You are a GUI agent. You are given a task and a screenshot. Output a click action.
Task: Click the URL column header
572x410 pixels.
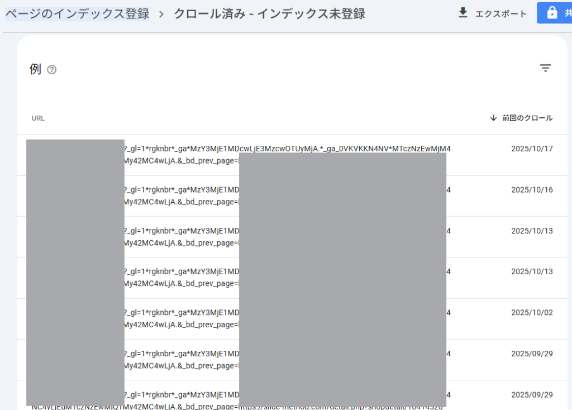(38, 118)
